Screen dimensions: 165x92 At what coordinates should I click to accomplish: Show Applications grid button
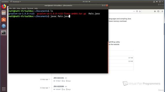coord(4,89)
